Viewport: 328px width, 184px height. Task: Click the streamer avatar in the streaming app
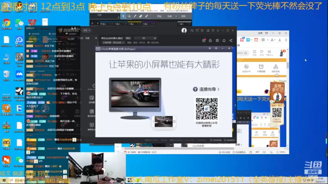184,30
